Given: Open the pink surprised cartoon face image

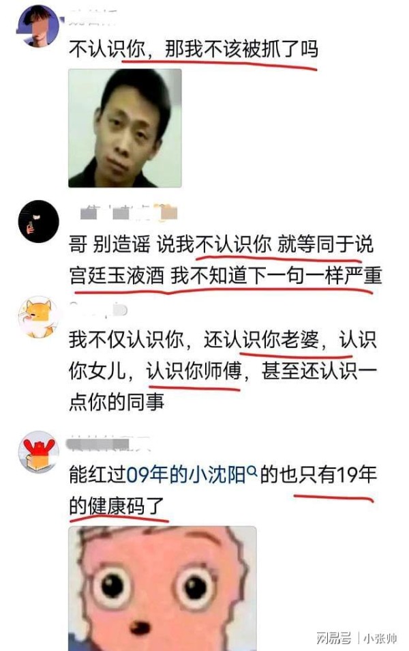Looking at the screenshot, I should (x=162, y=588).
